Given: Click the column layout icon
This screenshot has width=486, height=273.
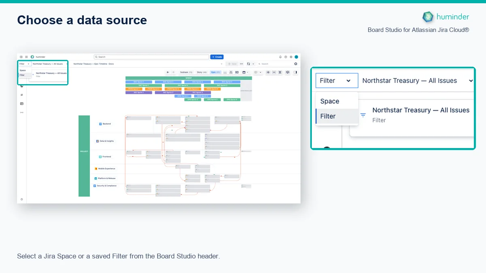Looking at the screenshot, I should point(237,72).
